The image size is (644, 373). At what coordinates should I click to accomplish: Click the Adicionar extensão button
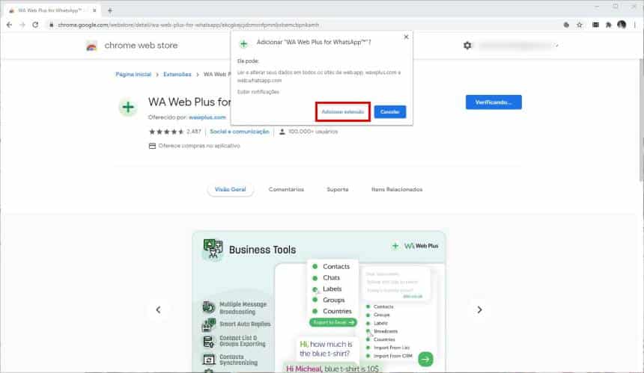343,112
